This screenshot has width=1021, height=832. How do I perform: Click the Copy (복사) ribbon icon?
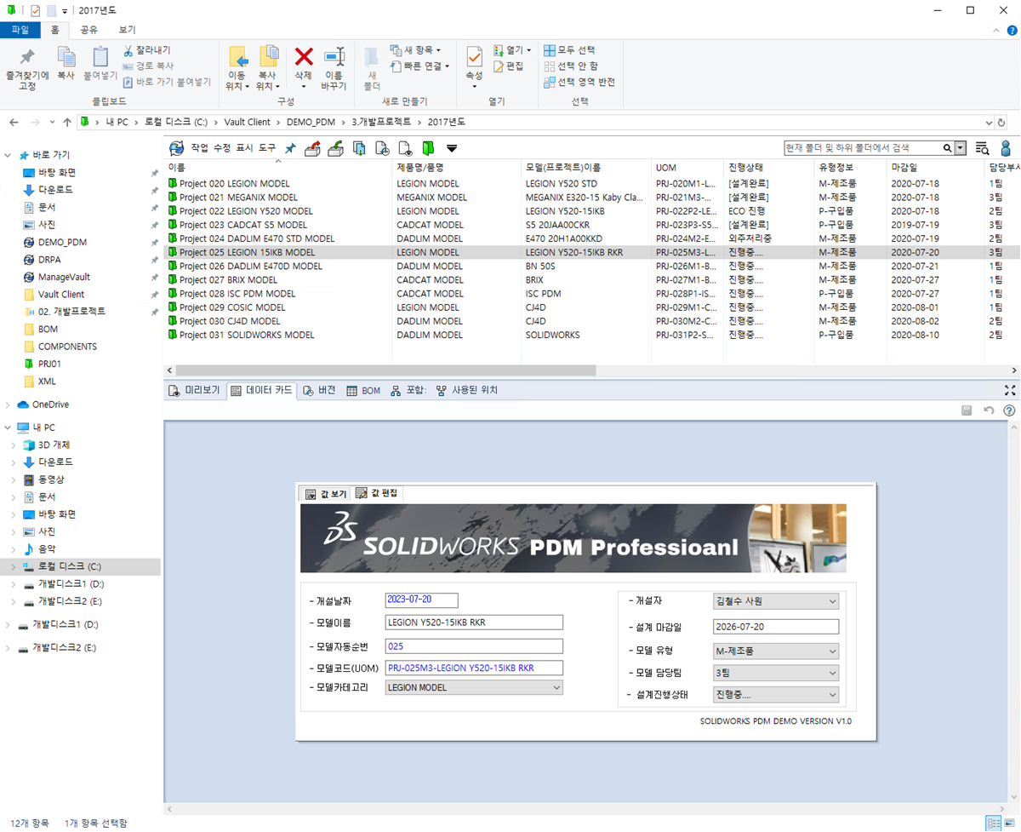point(66,64)
